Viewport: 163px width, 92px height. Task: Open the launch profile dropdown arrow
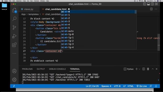(x=140, y=69)
